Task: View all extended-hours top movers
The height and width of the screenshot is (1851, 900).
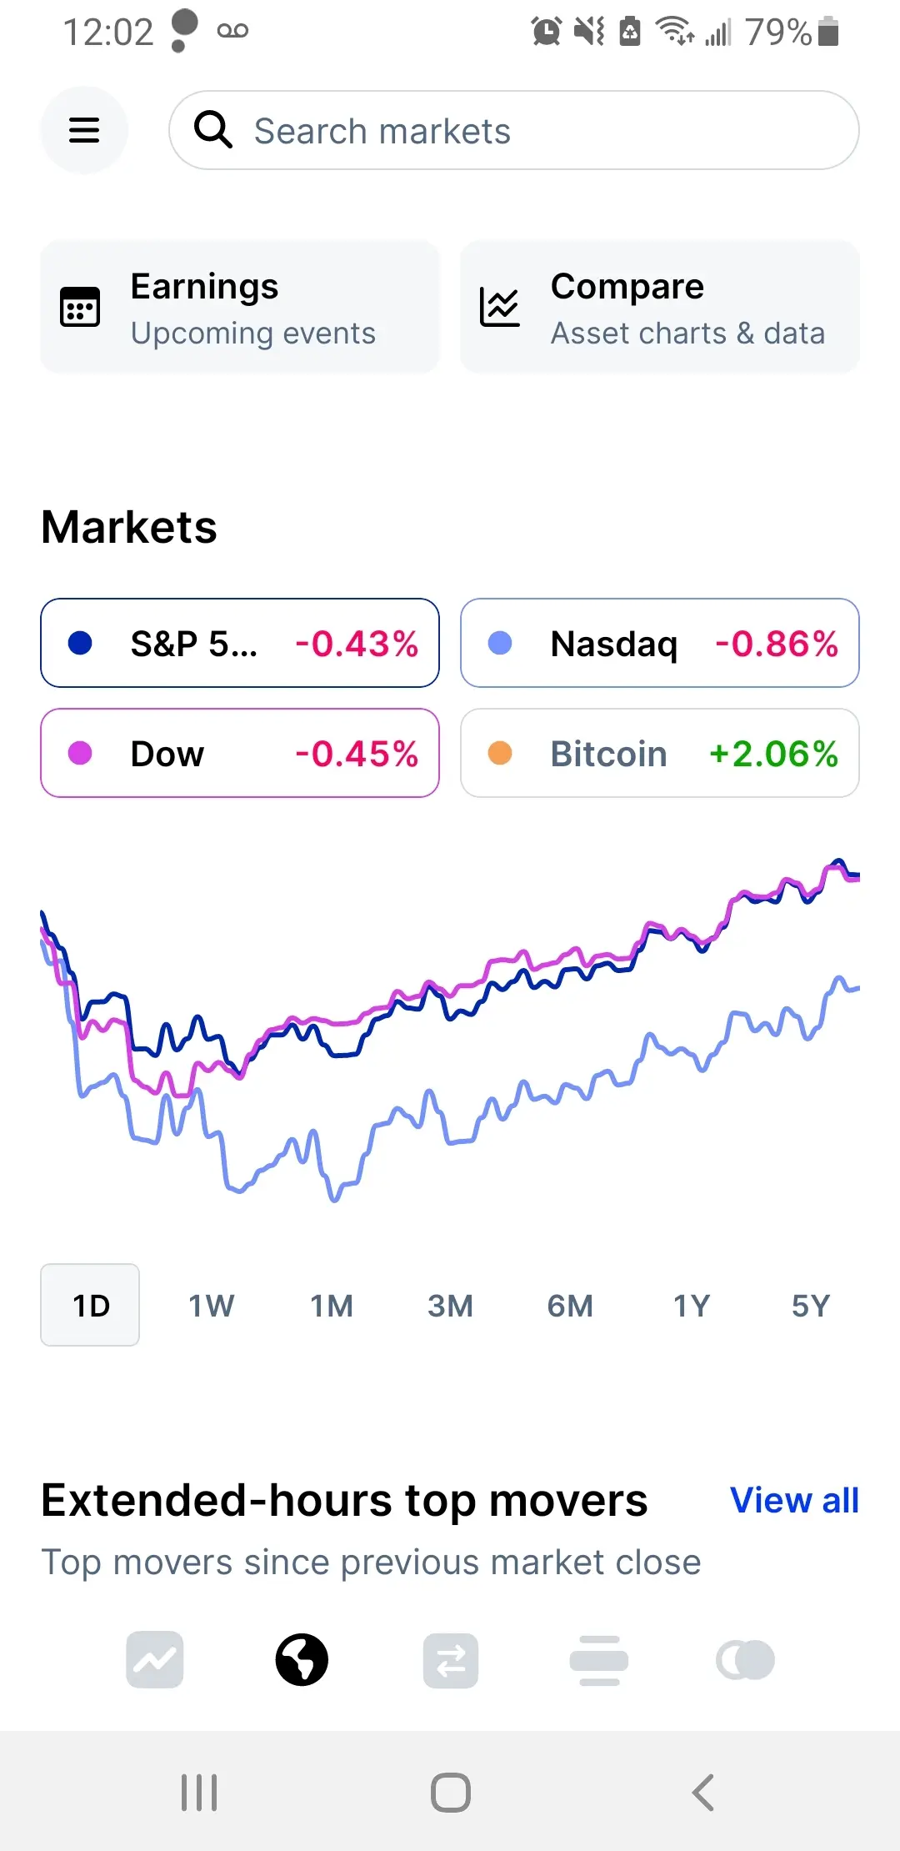Action: [x=793, y=1500]
